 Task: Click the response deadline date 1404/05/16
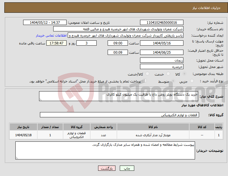(x=161, y=43)
